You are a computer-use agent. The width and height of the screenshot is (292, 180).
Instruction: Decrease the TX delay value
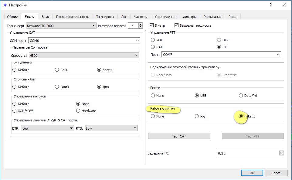click(281, 155)
